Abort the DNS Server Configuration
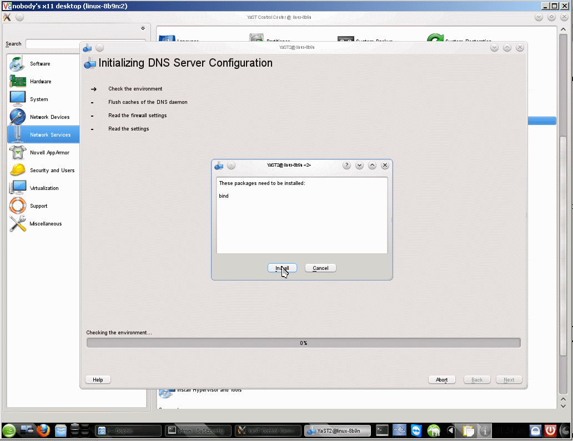 [442, 379]
